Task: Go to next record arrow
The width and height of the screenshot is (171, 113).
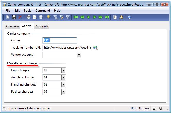Action: [x=95, y=17]
